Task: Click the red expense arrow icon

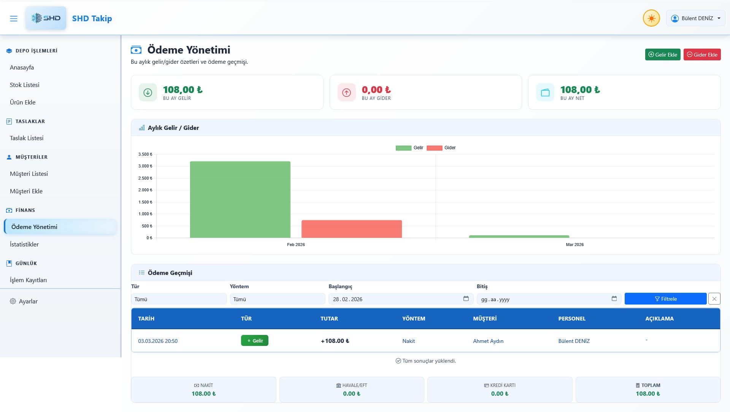Action: 346,92
